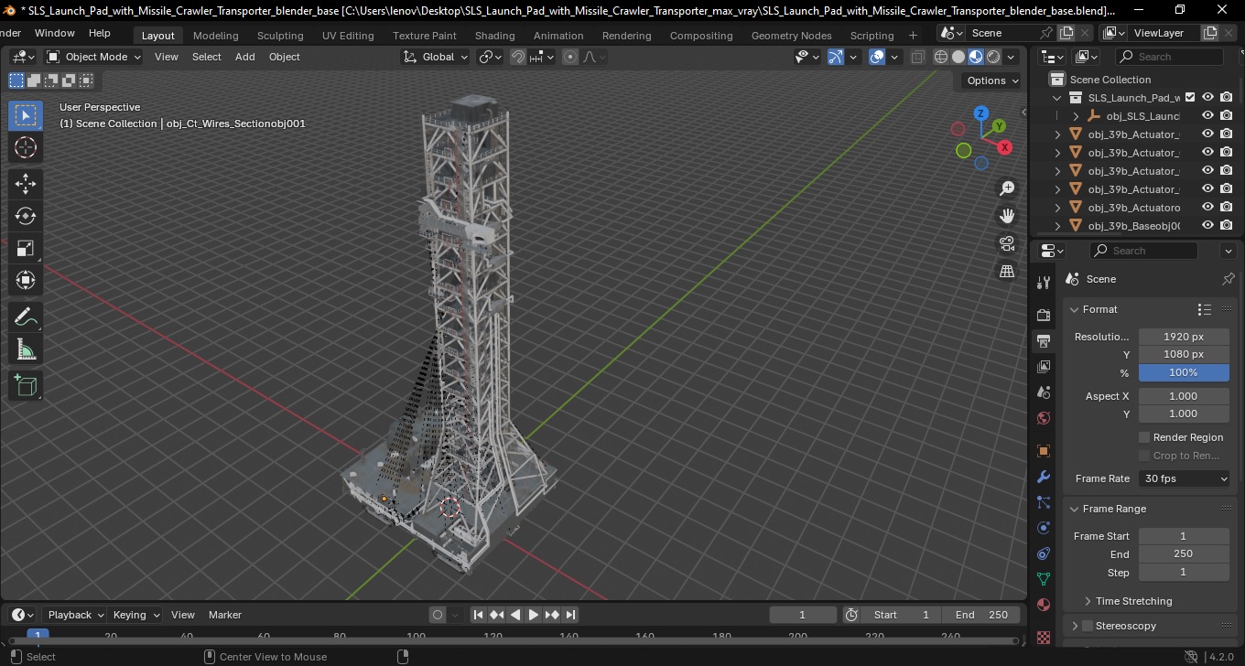The width and height of the screenshot is (1245, 666).
Task: Open the Modifiers properties tab
Action: point(1044,477)
